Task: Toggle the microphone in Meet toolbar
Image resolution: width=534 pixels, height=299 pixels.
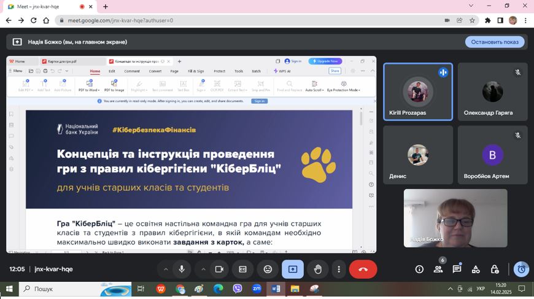Action: point(182,269)
